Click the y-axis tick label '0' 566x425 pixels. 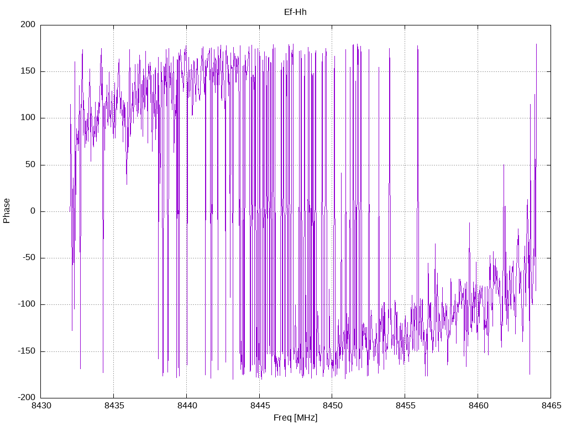click(33, 211)
